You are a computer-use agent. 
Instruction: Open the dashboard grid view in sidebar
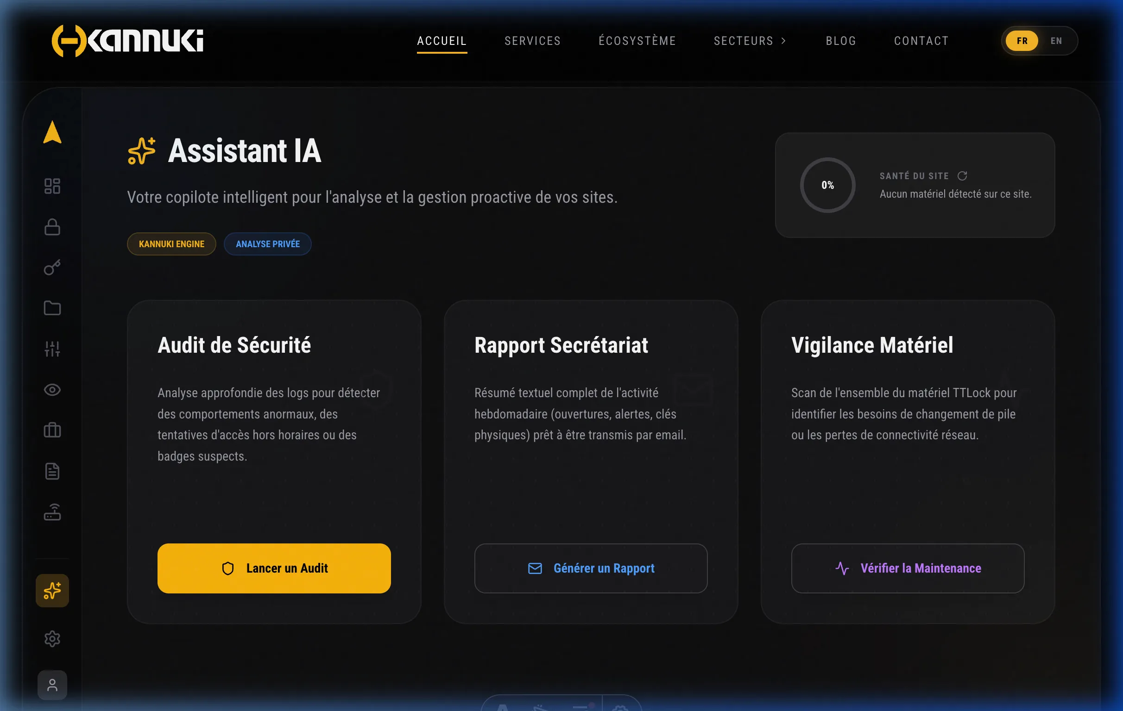(52, 186)
